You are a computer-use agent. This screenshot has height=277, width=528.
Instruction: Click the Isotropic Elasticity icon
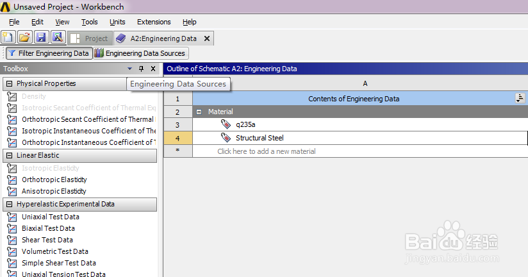tap(12, 168)
